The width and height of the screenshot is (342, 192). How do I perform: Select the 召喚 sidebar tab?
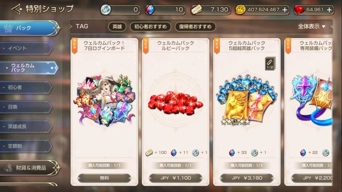(26, 107)
